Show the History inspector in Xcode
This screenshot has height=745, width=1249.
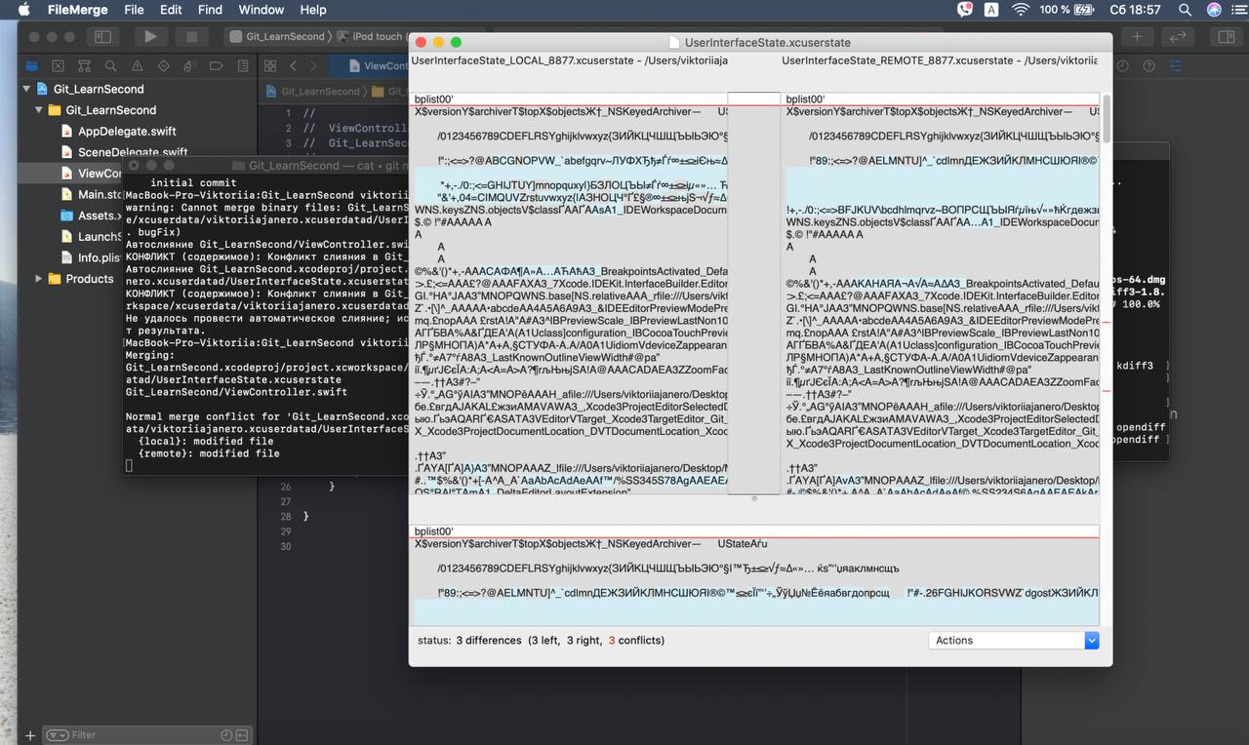(x=1122, y=66)
